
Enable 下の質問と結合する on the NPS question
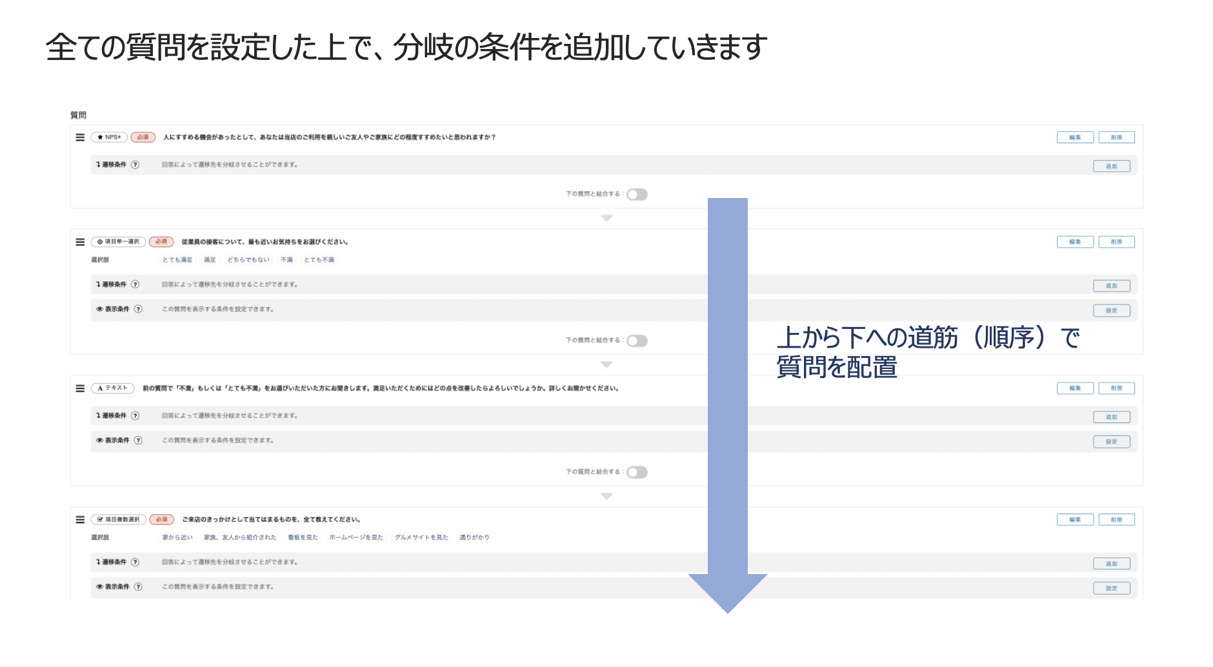tap(636, 194)
